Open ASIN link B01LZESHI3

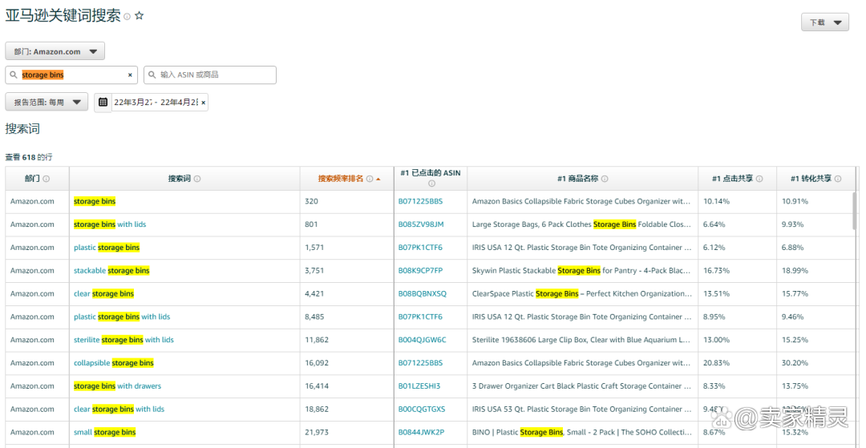pos(419,386)
